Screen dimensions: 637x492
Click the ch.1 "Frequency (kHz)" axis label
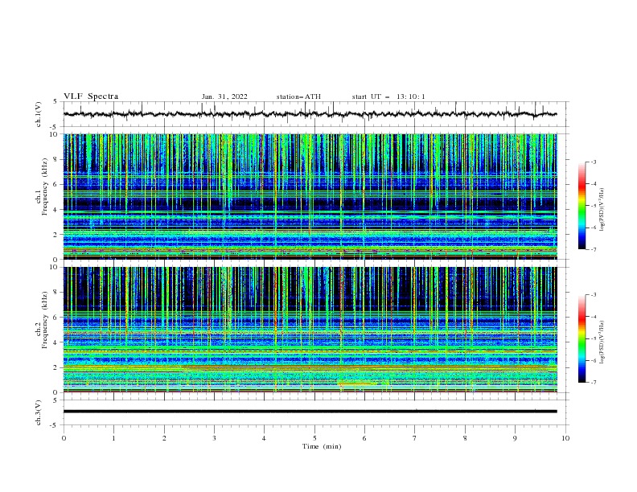point(45,187)
